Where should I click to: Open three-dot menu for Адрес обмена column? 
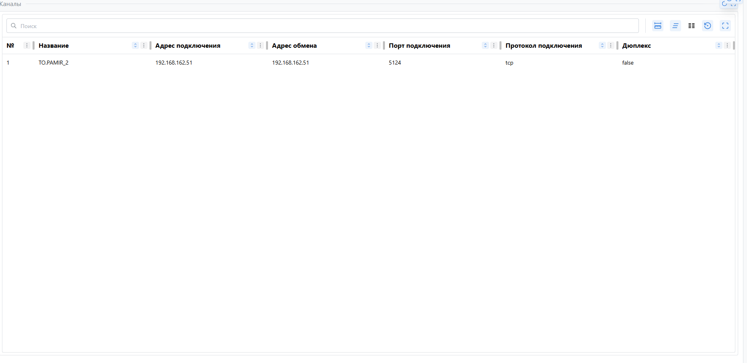pos(377,45)
